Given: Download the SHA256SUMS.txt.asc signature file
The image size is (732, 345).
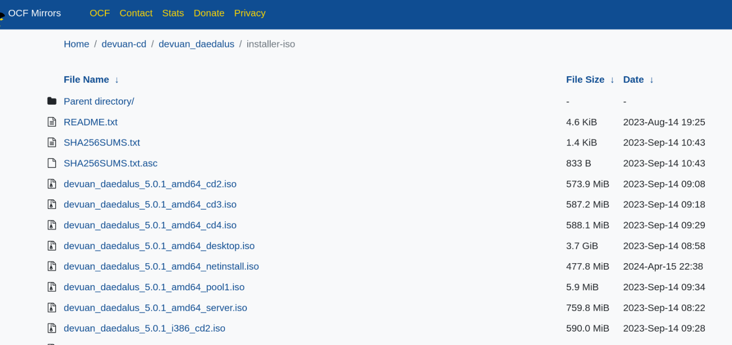Looking at the screenshot, I should [111, 163].
